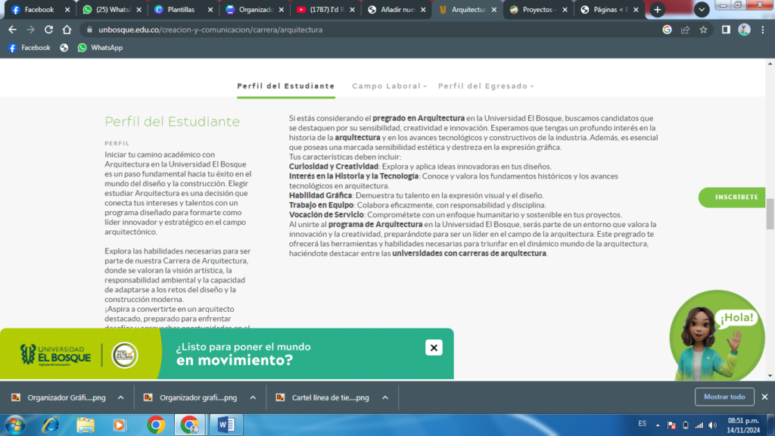Click the volume icon in system tray

pos(712,425)
